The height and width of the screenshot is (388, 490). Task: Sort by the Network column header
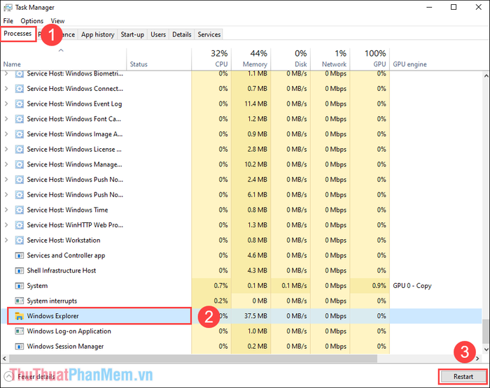(330, 59)
